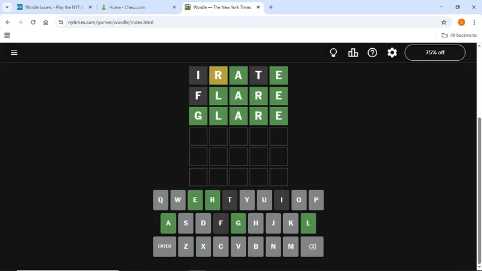Reload the Wordle page

click(33, 22)
